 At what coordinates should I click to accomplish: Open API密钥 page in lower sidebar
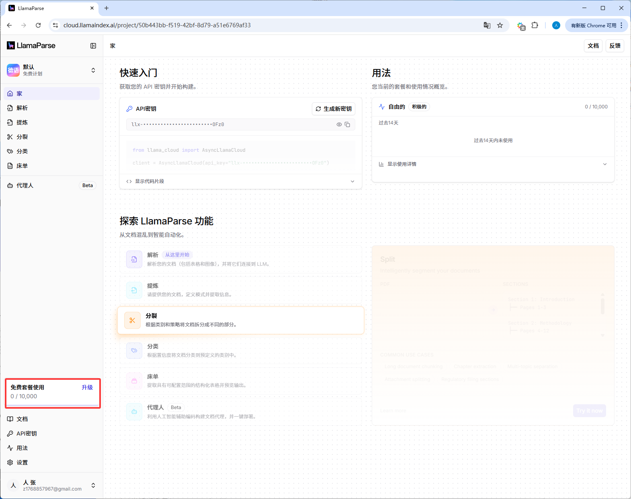click(x=51, y=434)
